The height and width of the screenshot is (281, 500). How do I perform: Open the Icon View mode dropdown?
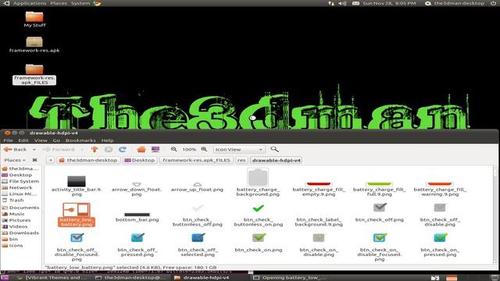(x=239, y=149)
